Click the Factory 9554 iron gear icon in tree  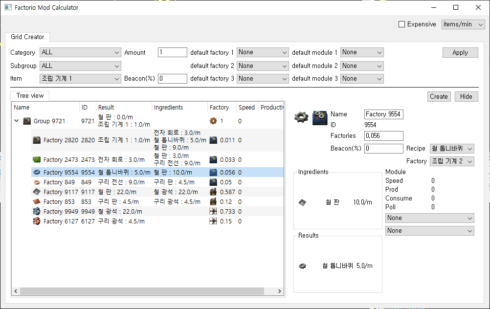pyautogui.click(x=37, y=172)
